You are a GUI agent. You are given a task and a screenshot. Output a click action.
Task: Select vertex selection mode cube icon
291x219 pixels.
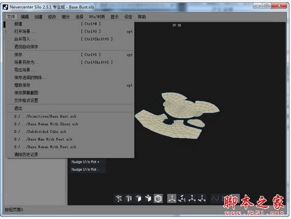click(118, 199)
